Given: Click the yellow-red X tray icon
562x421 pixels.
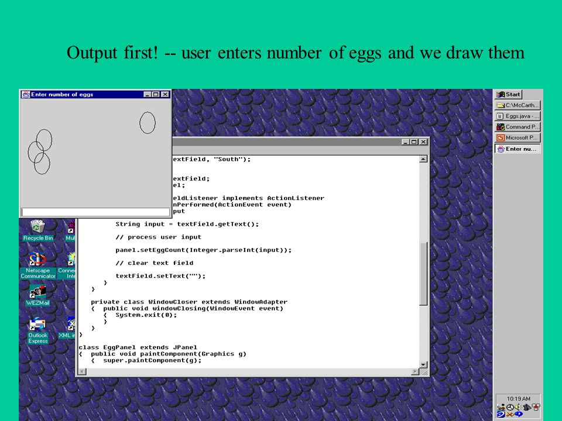Looking at the screenshot, I should pyautogui.click(x=510, y=415).
